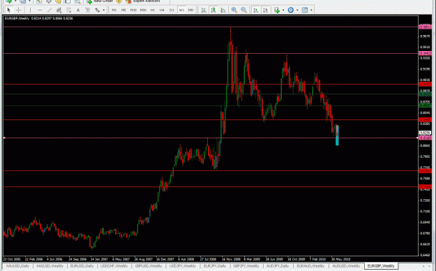Select the text label 'T' tool

coord(88,10)
